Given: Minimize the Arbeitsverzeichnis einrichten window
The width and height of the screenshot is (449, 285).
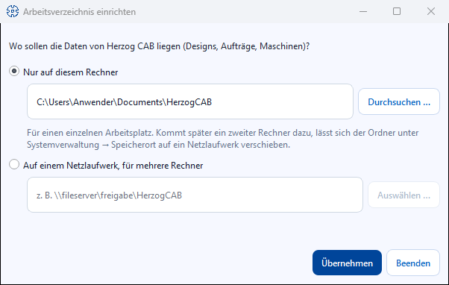Looking at the screenshot, I should 363,11.
